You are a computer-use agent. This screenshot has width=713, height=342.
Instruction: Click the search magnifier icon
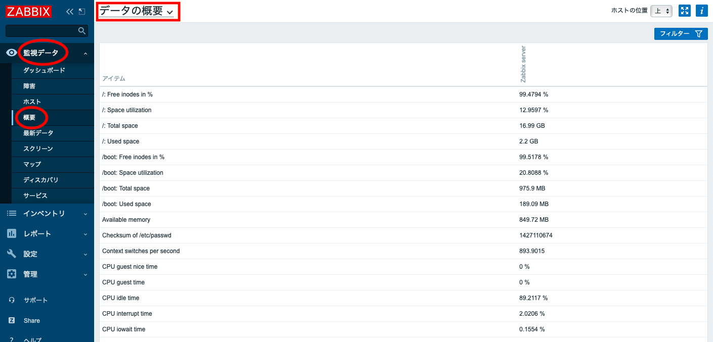tap(82, 31)
